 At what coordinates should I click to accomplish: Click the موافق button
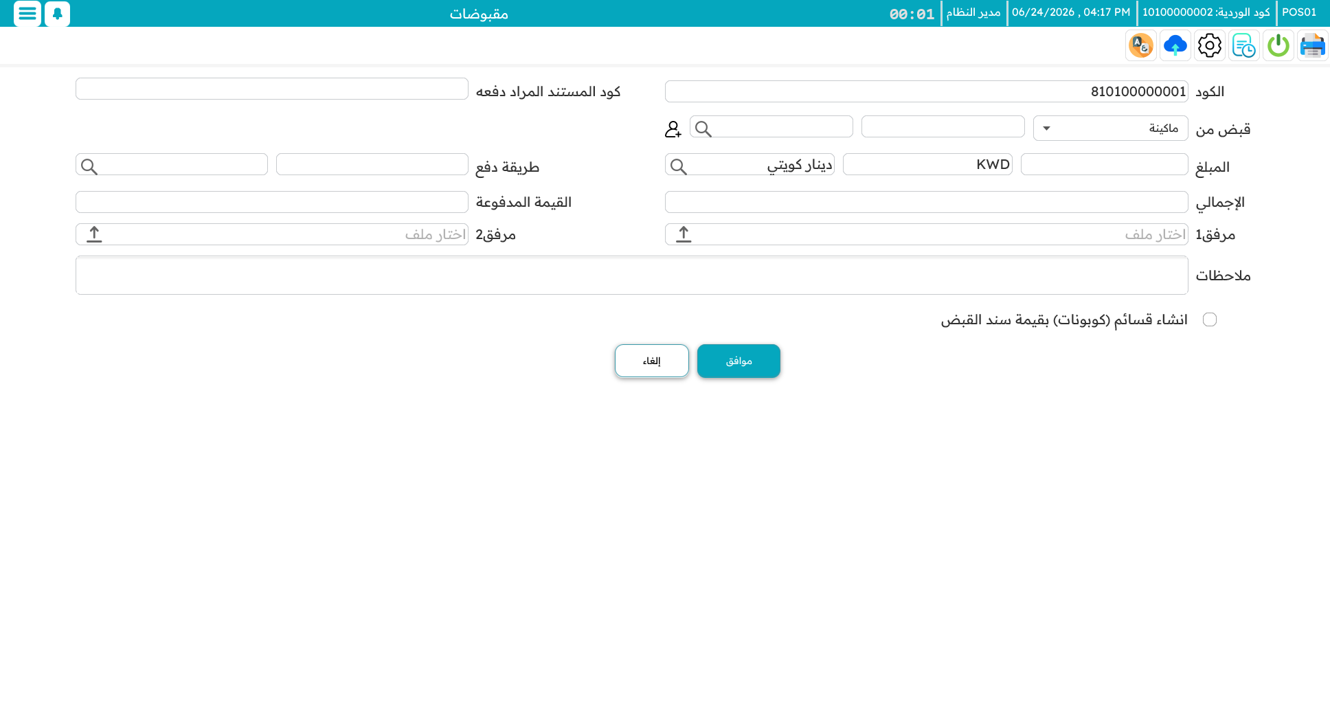click(739, 361)
